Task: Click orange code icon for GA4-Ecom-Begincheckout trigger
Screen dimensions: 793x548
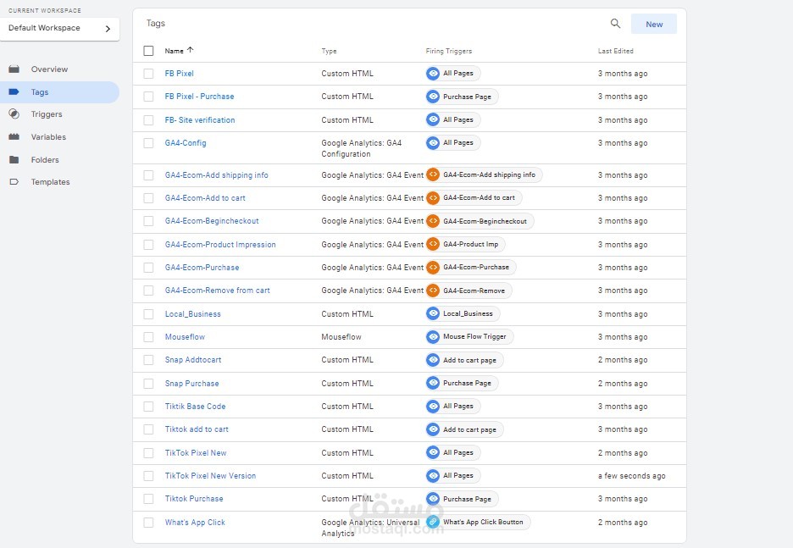Action: (433, 221)
